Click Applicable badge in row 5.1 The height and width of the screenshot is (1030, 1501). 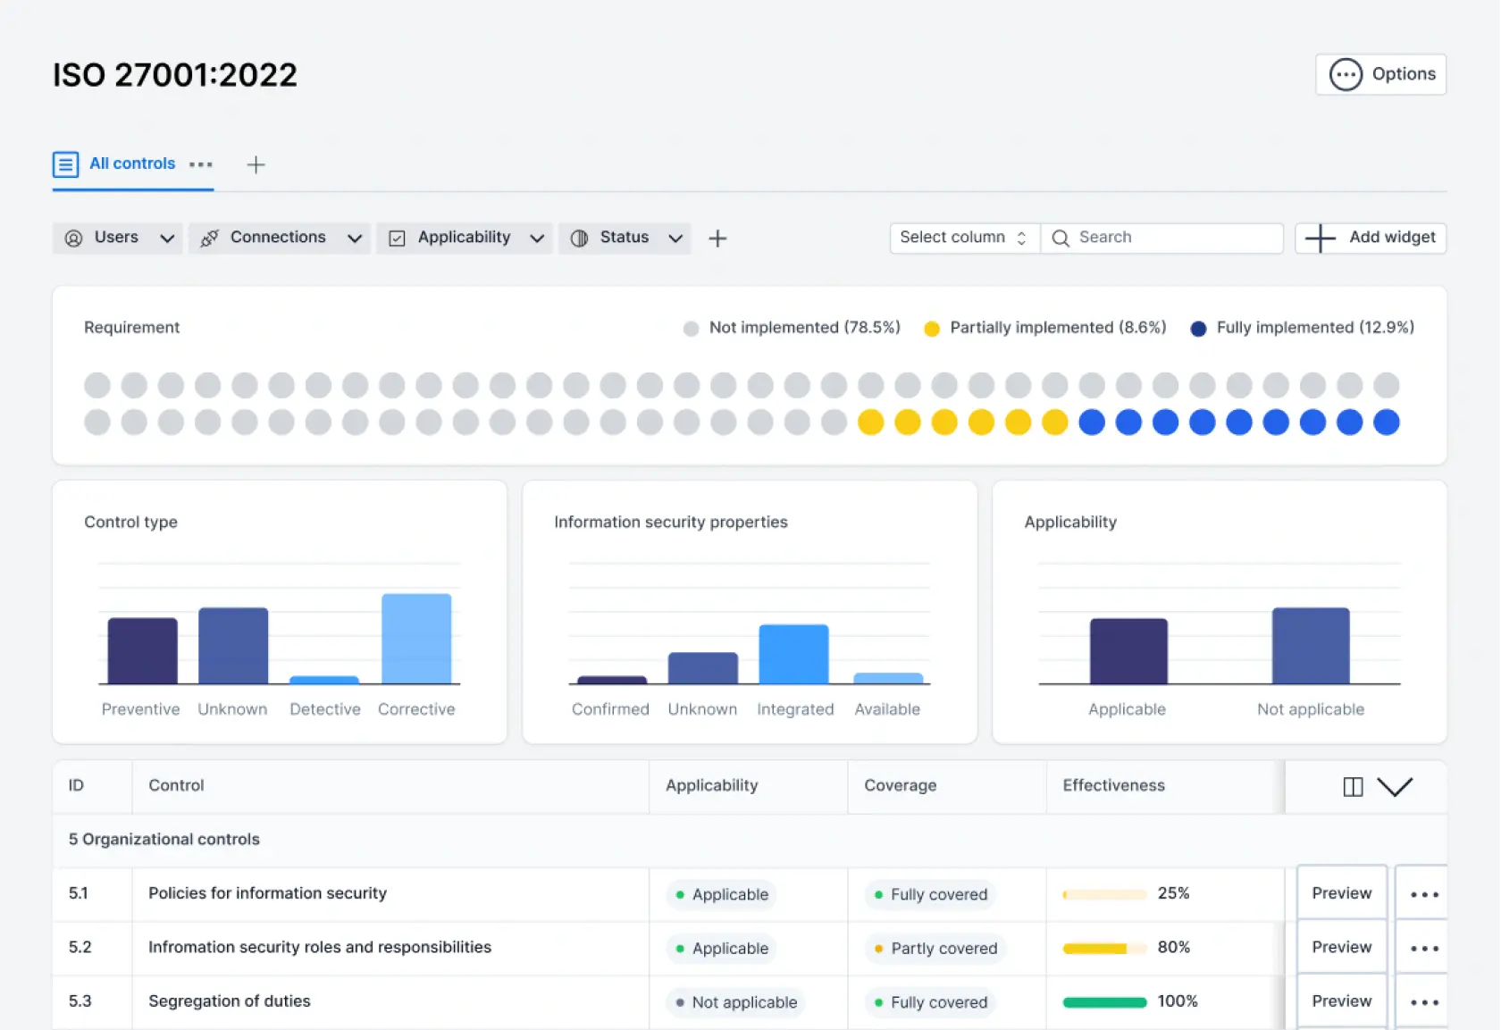722,894
